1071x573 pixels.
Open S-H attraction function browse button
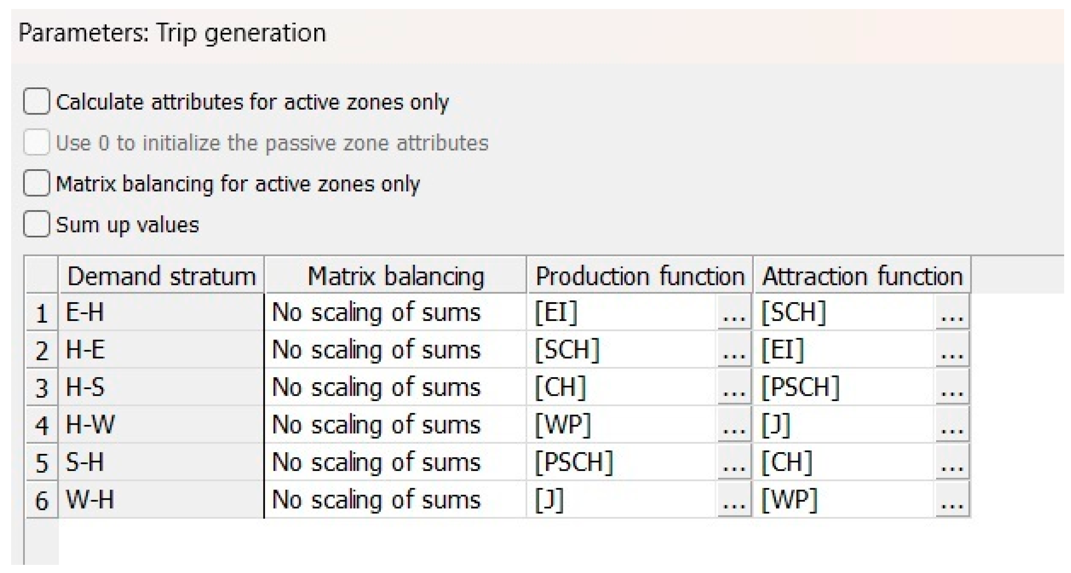952,462
